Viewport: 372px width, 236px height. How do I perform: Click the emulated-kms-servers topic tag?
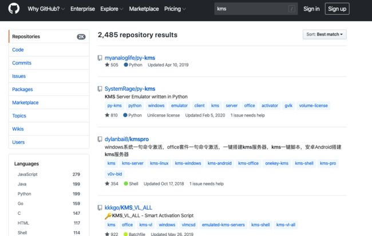point(223,225)
